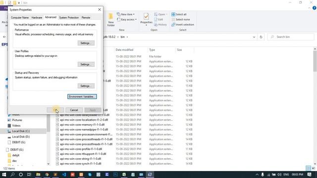Select api-ms-win-core-string-l1-1-0.dll file
317x178 pixels.
pos(80,159)
